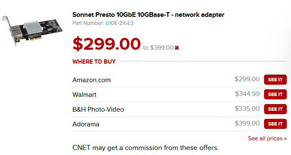Image resolution: width=291 pixels, height=155 pixels.
Task: Select the B&H Photo-Video retailer name
Action: click(98, 110)
